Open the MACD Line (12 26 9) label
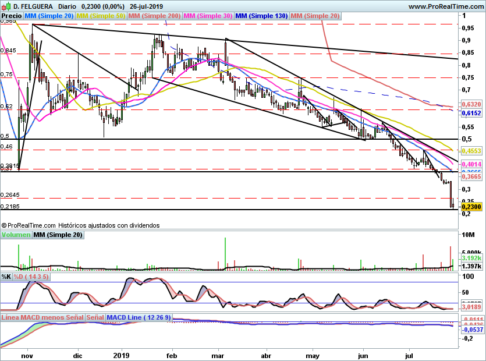The image size is (486, 361). tap(139, 317)
